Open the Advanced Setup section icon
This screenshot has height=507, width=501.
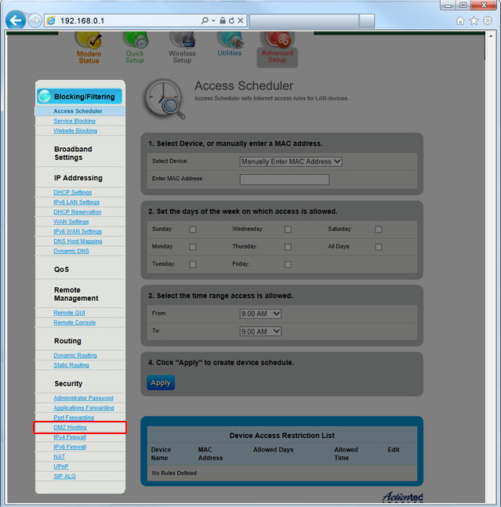(x=278, y=40)
